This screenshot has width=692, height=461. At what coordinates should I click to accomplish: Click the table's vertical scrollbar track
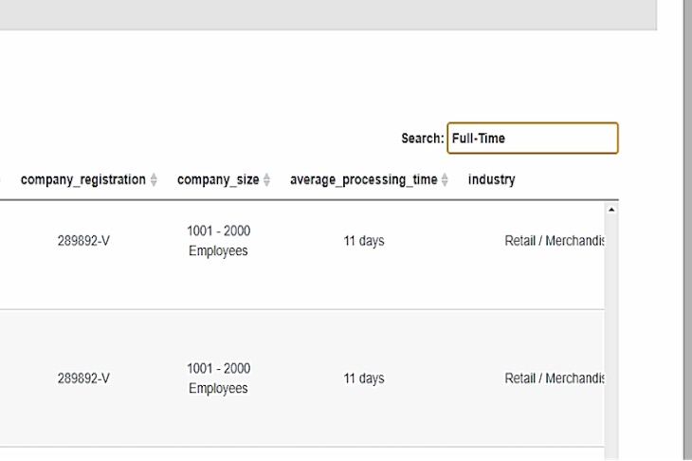pos(610,332)
